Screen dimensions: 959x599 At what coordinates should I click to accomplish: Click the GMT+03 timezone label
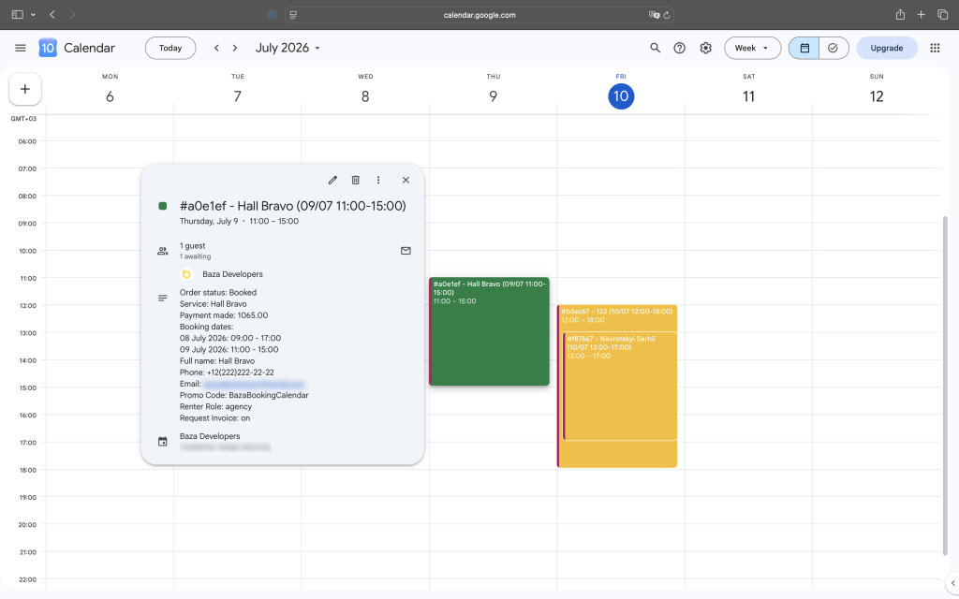(x=23, y=119)
